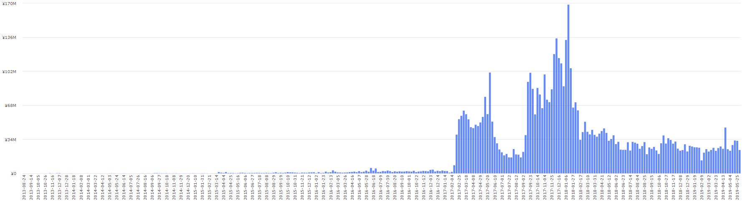Click the ¥102M y-axis label
745x203 pixels.
click(9, 71)
